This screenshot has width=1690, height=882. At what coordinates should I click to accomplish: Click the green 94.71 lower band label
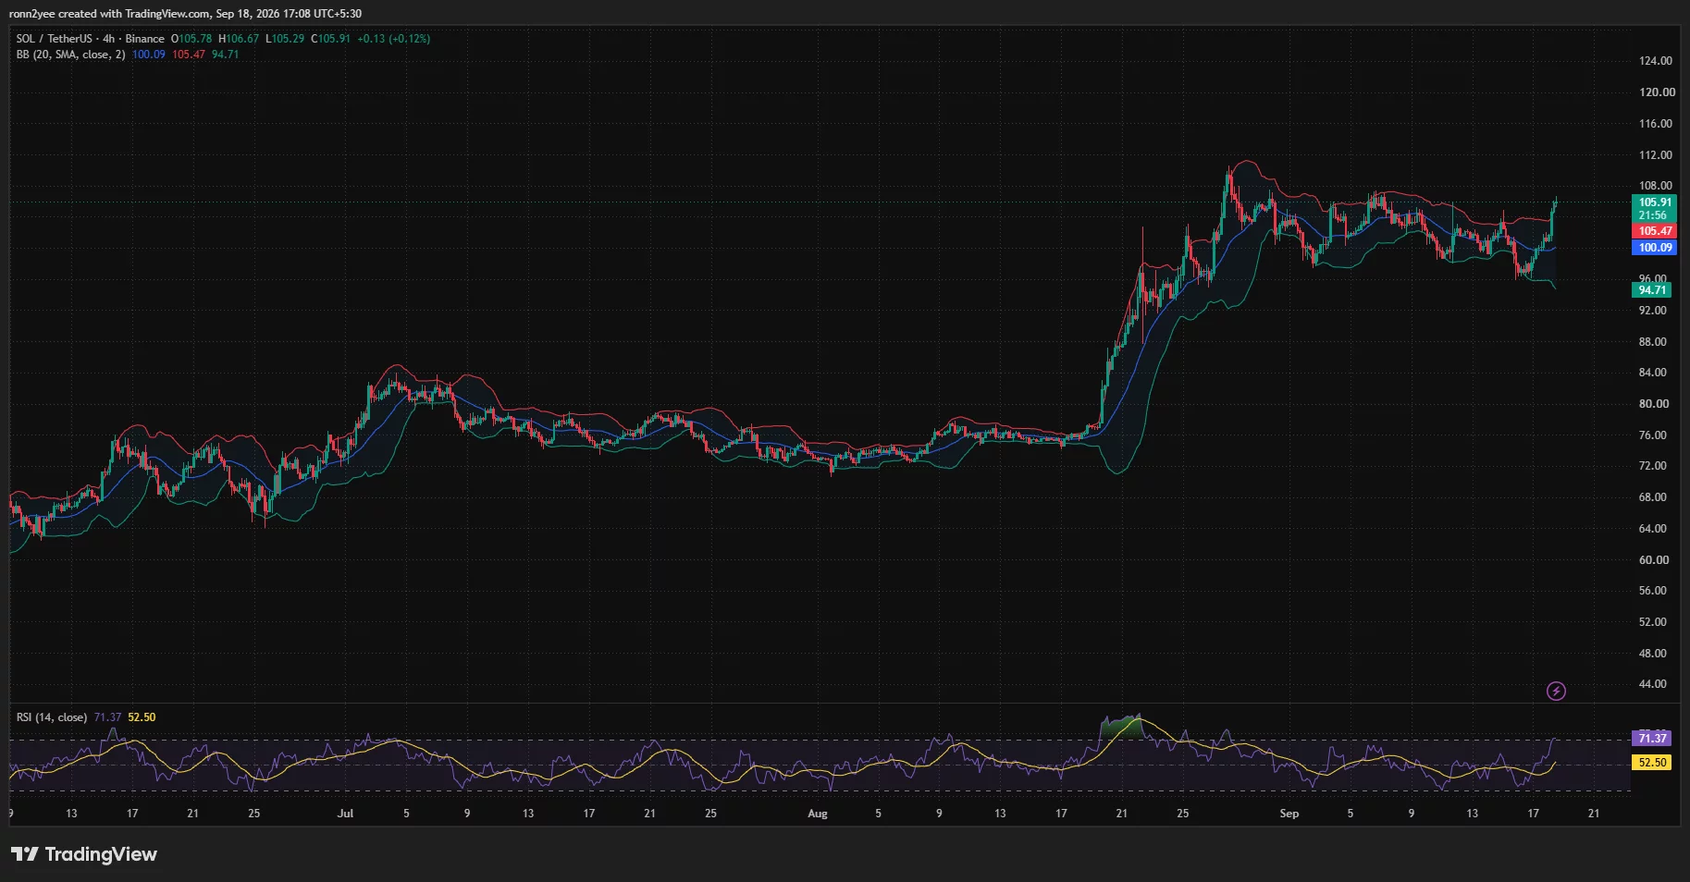1651,290
